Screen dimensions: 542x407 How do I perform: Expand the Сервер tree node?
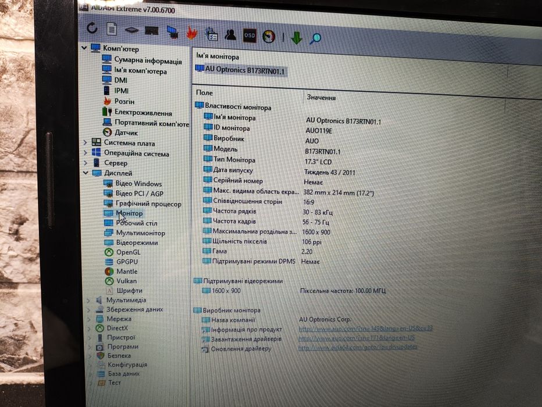[85, 162]
